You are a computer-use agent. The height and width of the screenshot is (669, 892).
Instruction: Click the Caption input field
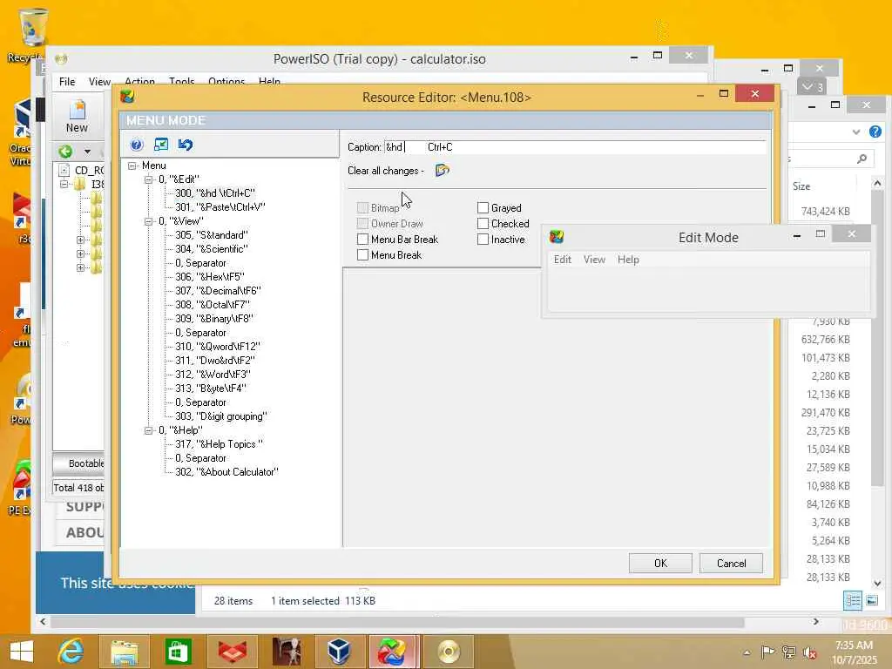coord(575,146)
